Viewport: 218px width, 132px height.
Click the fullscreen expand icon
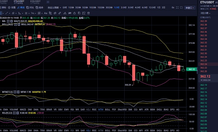point(177,8)
